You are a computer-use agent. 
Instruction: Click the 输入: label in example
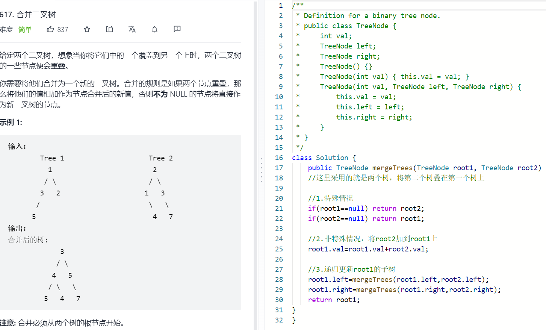[x=17, y=146]
